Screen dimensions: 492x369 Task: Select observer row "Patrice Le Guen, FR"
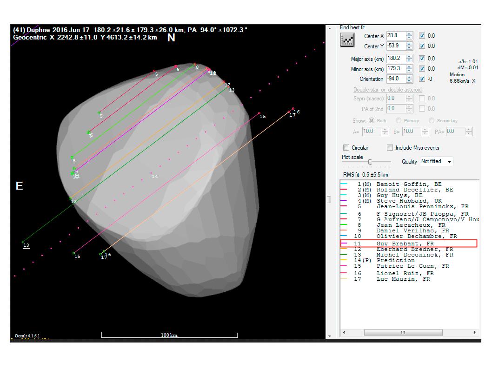click(409, 266)
